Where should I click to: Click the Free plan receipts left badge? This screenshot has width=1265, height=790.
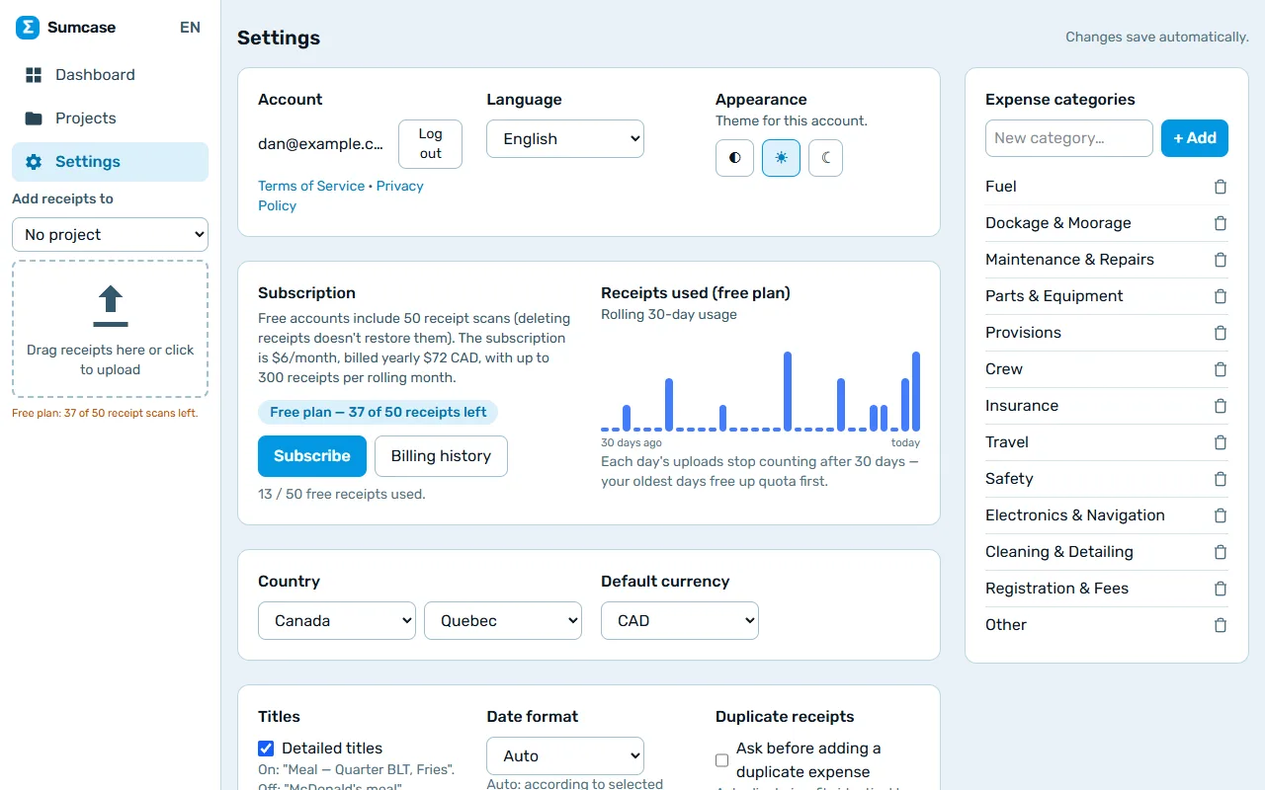point(379,413)
